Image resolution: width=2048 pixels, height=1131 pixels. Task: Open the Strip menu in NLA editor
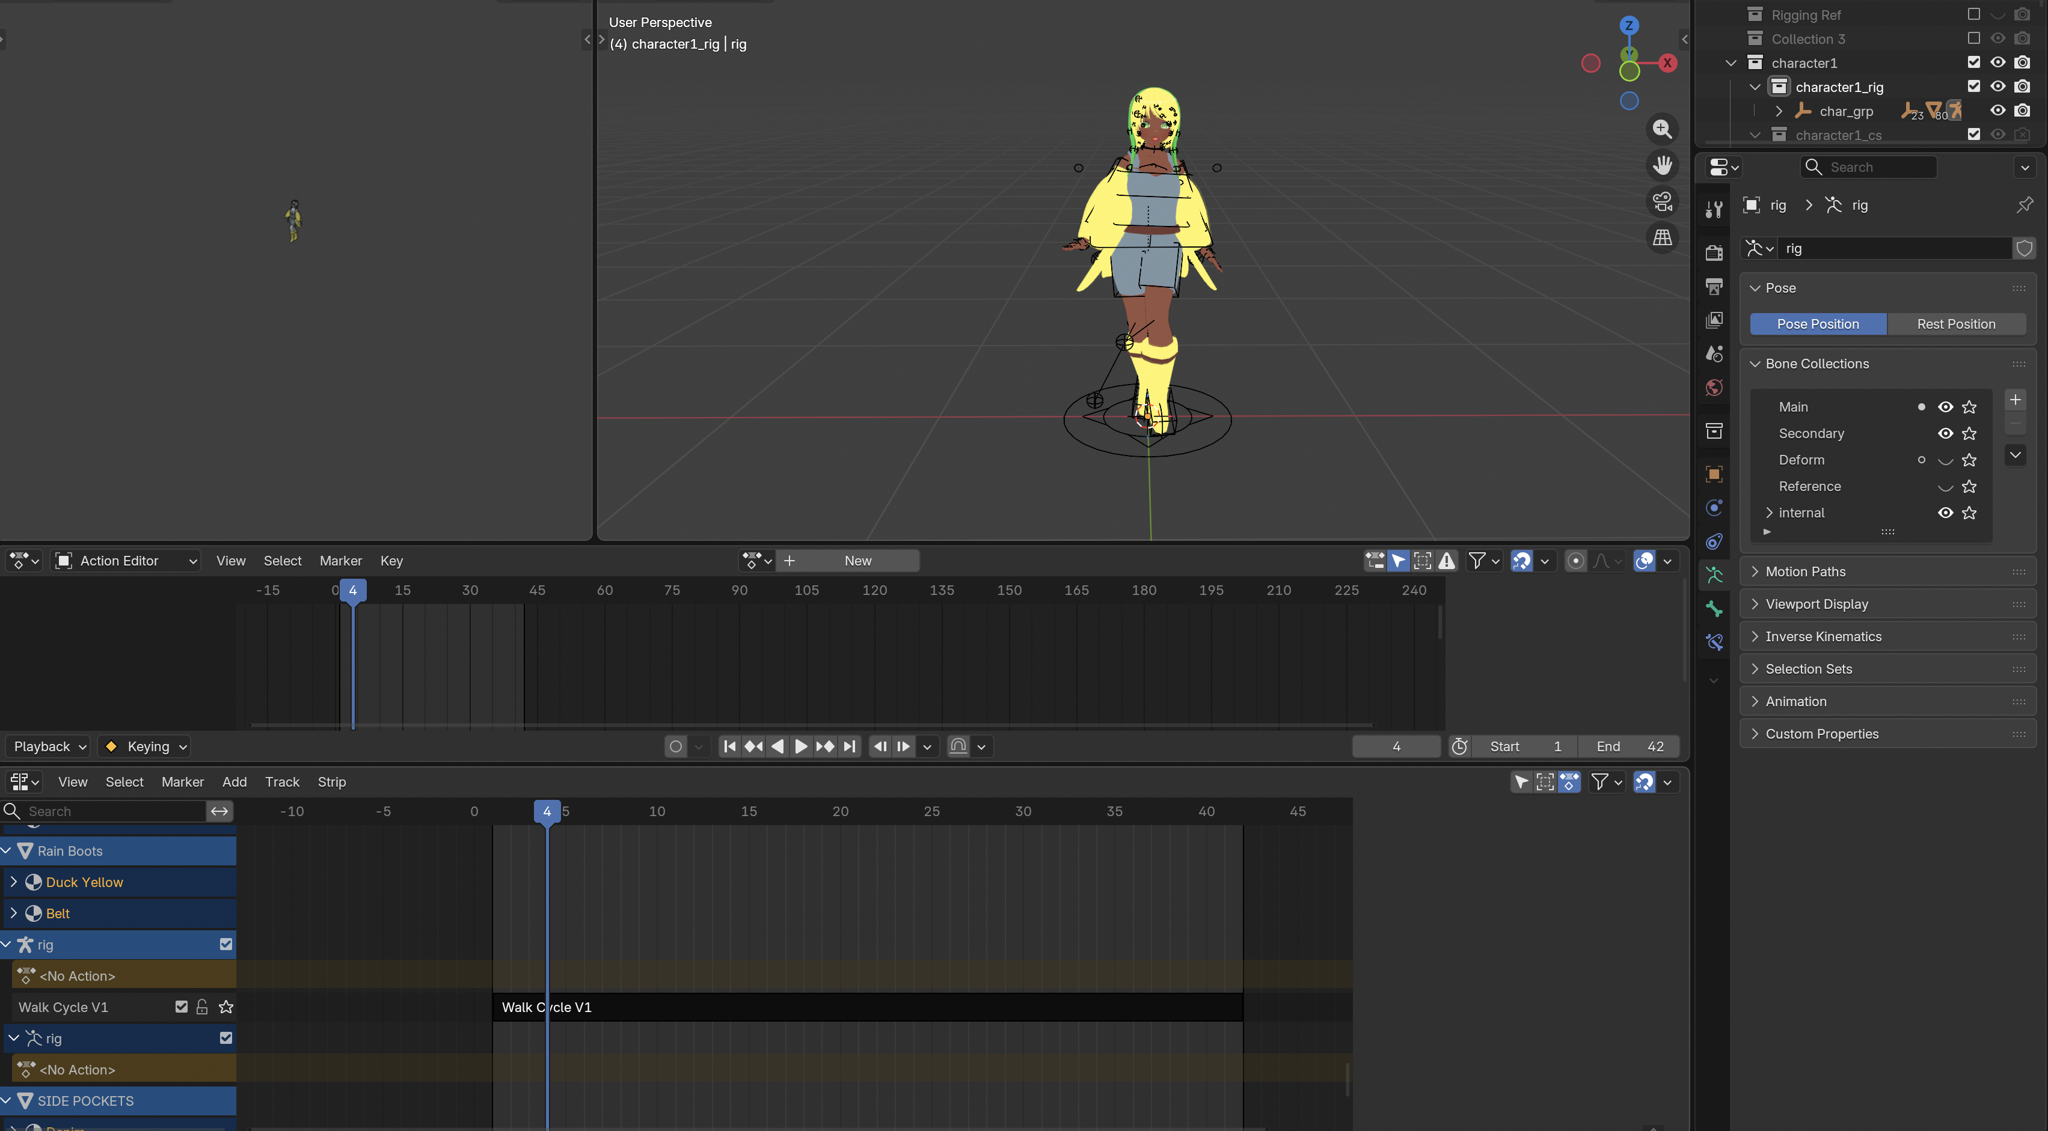pos(331,782)
